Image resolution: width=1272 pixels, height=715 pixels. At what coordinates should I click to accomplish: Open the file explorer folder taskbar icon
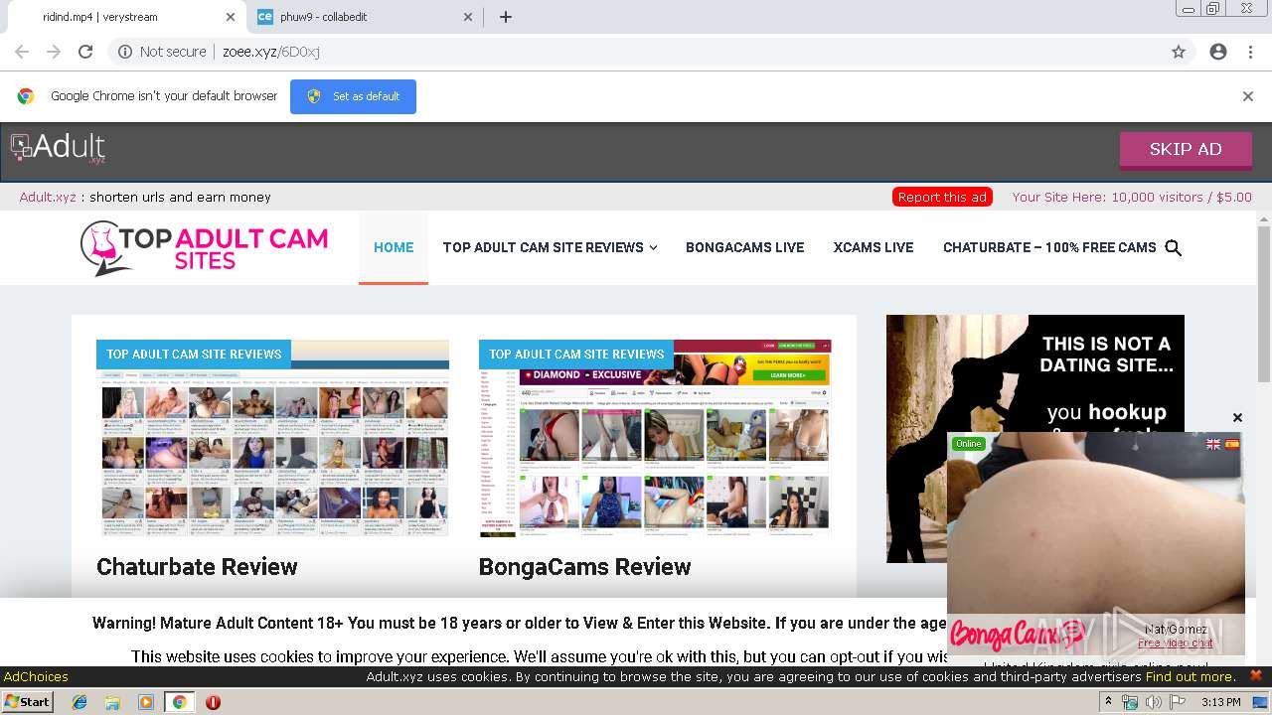[x=112, y=702]
